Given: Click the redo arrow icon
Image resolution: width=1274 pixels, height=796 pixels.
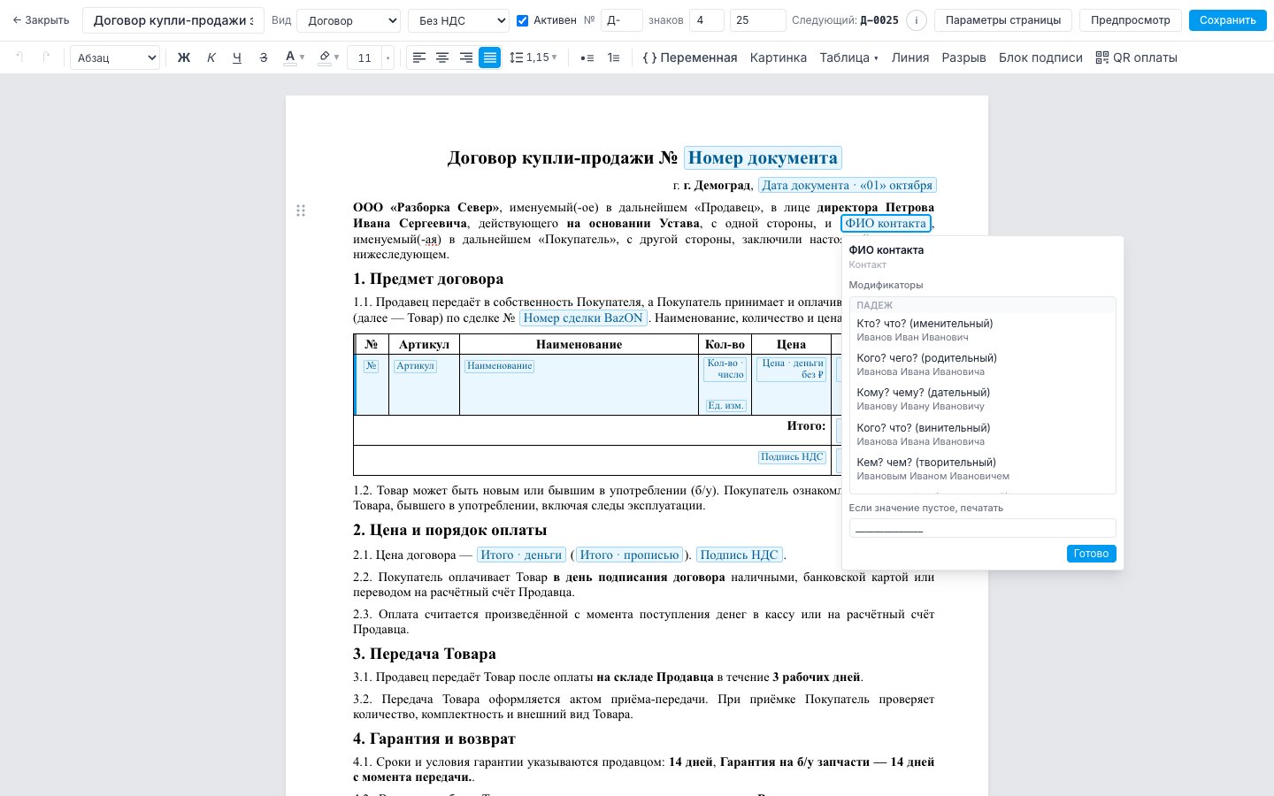Looking at the screenshot, I should tap(46, 57).
